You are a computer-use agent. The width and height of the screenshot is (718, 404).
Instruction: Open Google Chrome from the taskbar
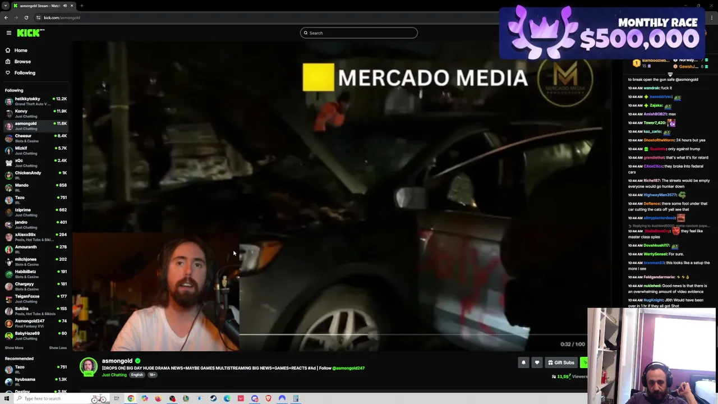pyautogui.click(x=131, y=398)
